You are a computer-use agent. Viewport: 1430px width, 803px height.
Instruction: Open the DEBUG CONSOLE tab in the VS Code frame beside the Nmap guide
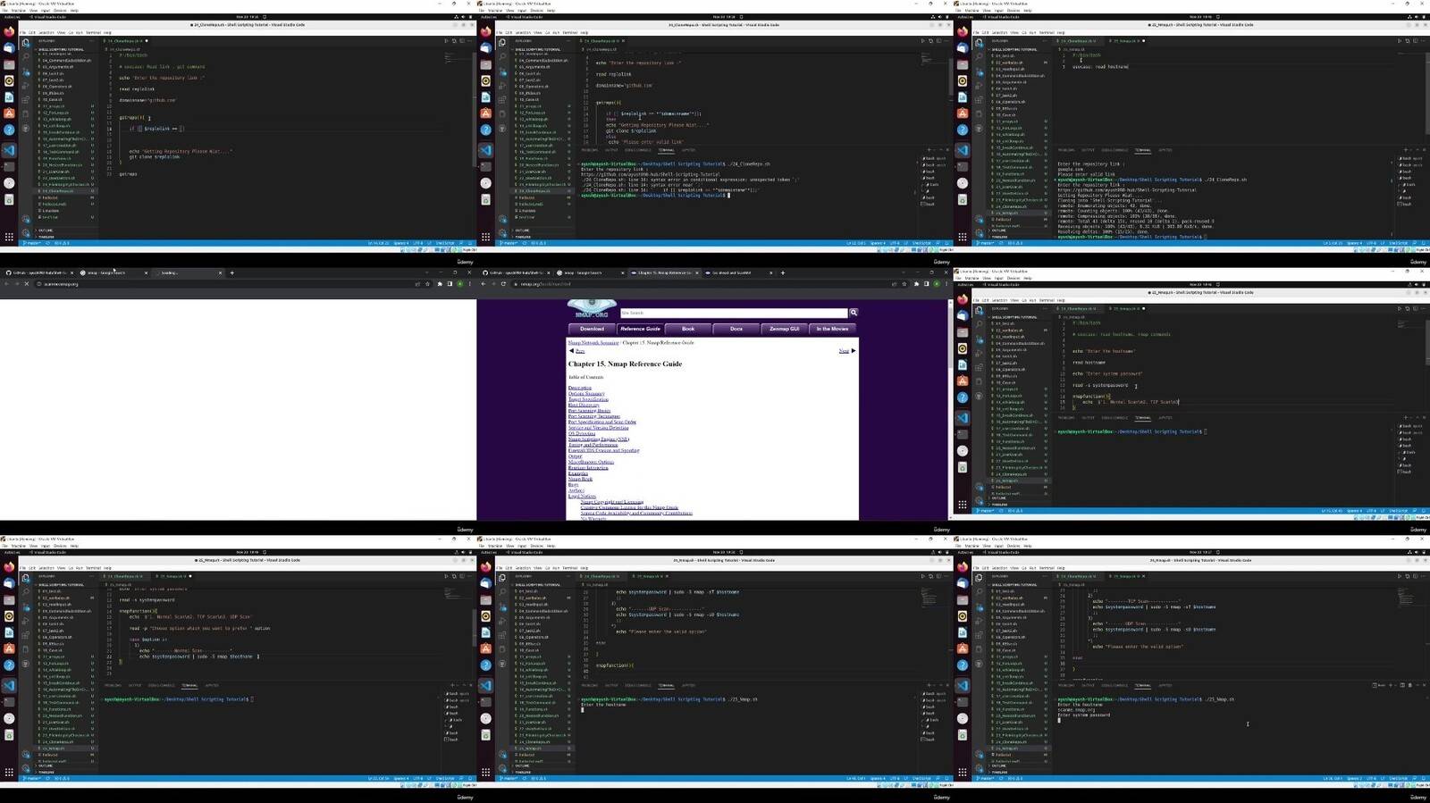[1115, 417]
